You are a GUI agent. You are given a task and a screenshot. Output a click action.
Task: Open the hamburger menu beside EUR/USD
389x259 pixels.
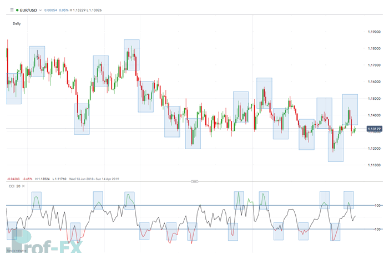click(13, 10)
